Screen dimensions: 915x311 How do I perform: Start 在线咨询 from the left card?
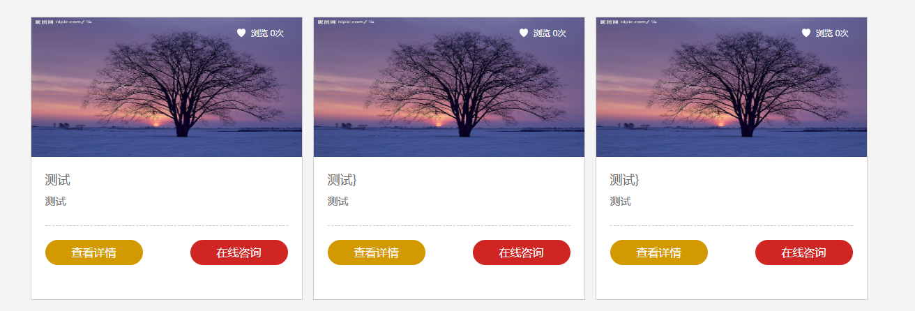(239, 252)
